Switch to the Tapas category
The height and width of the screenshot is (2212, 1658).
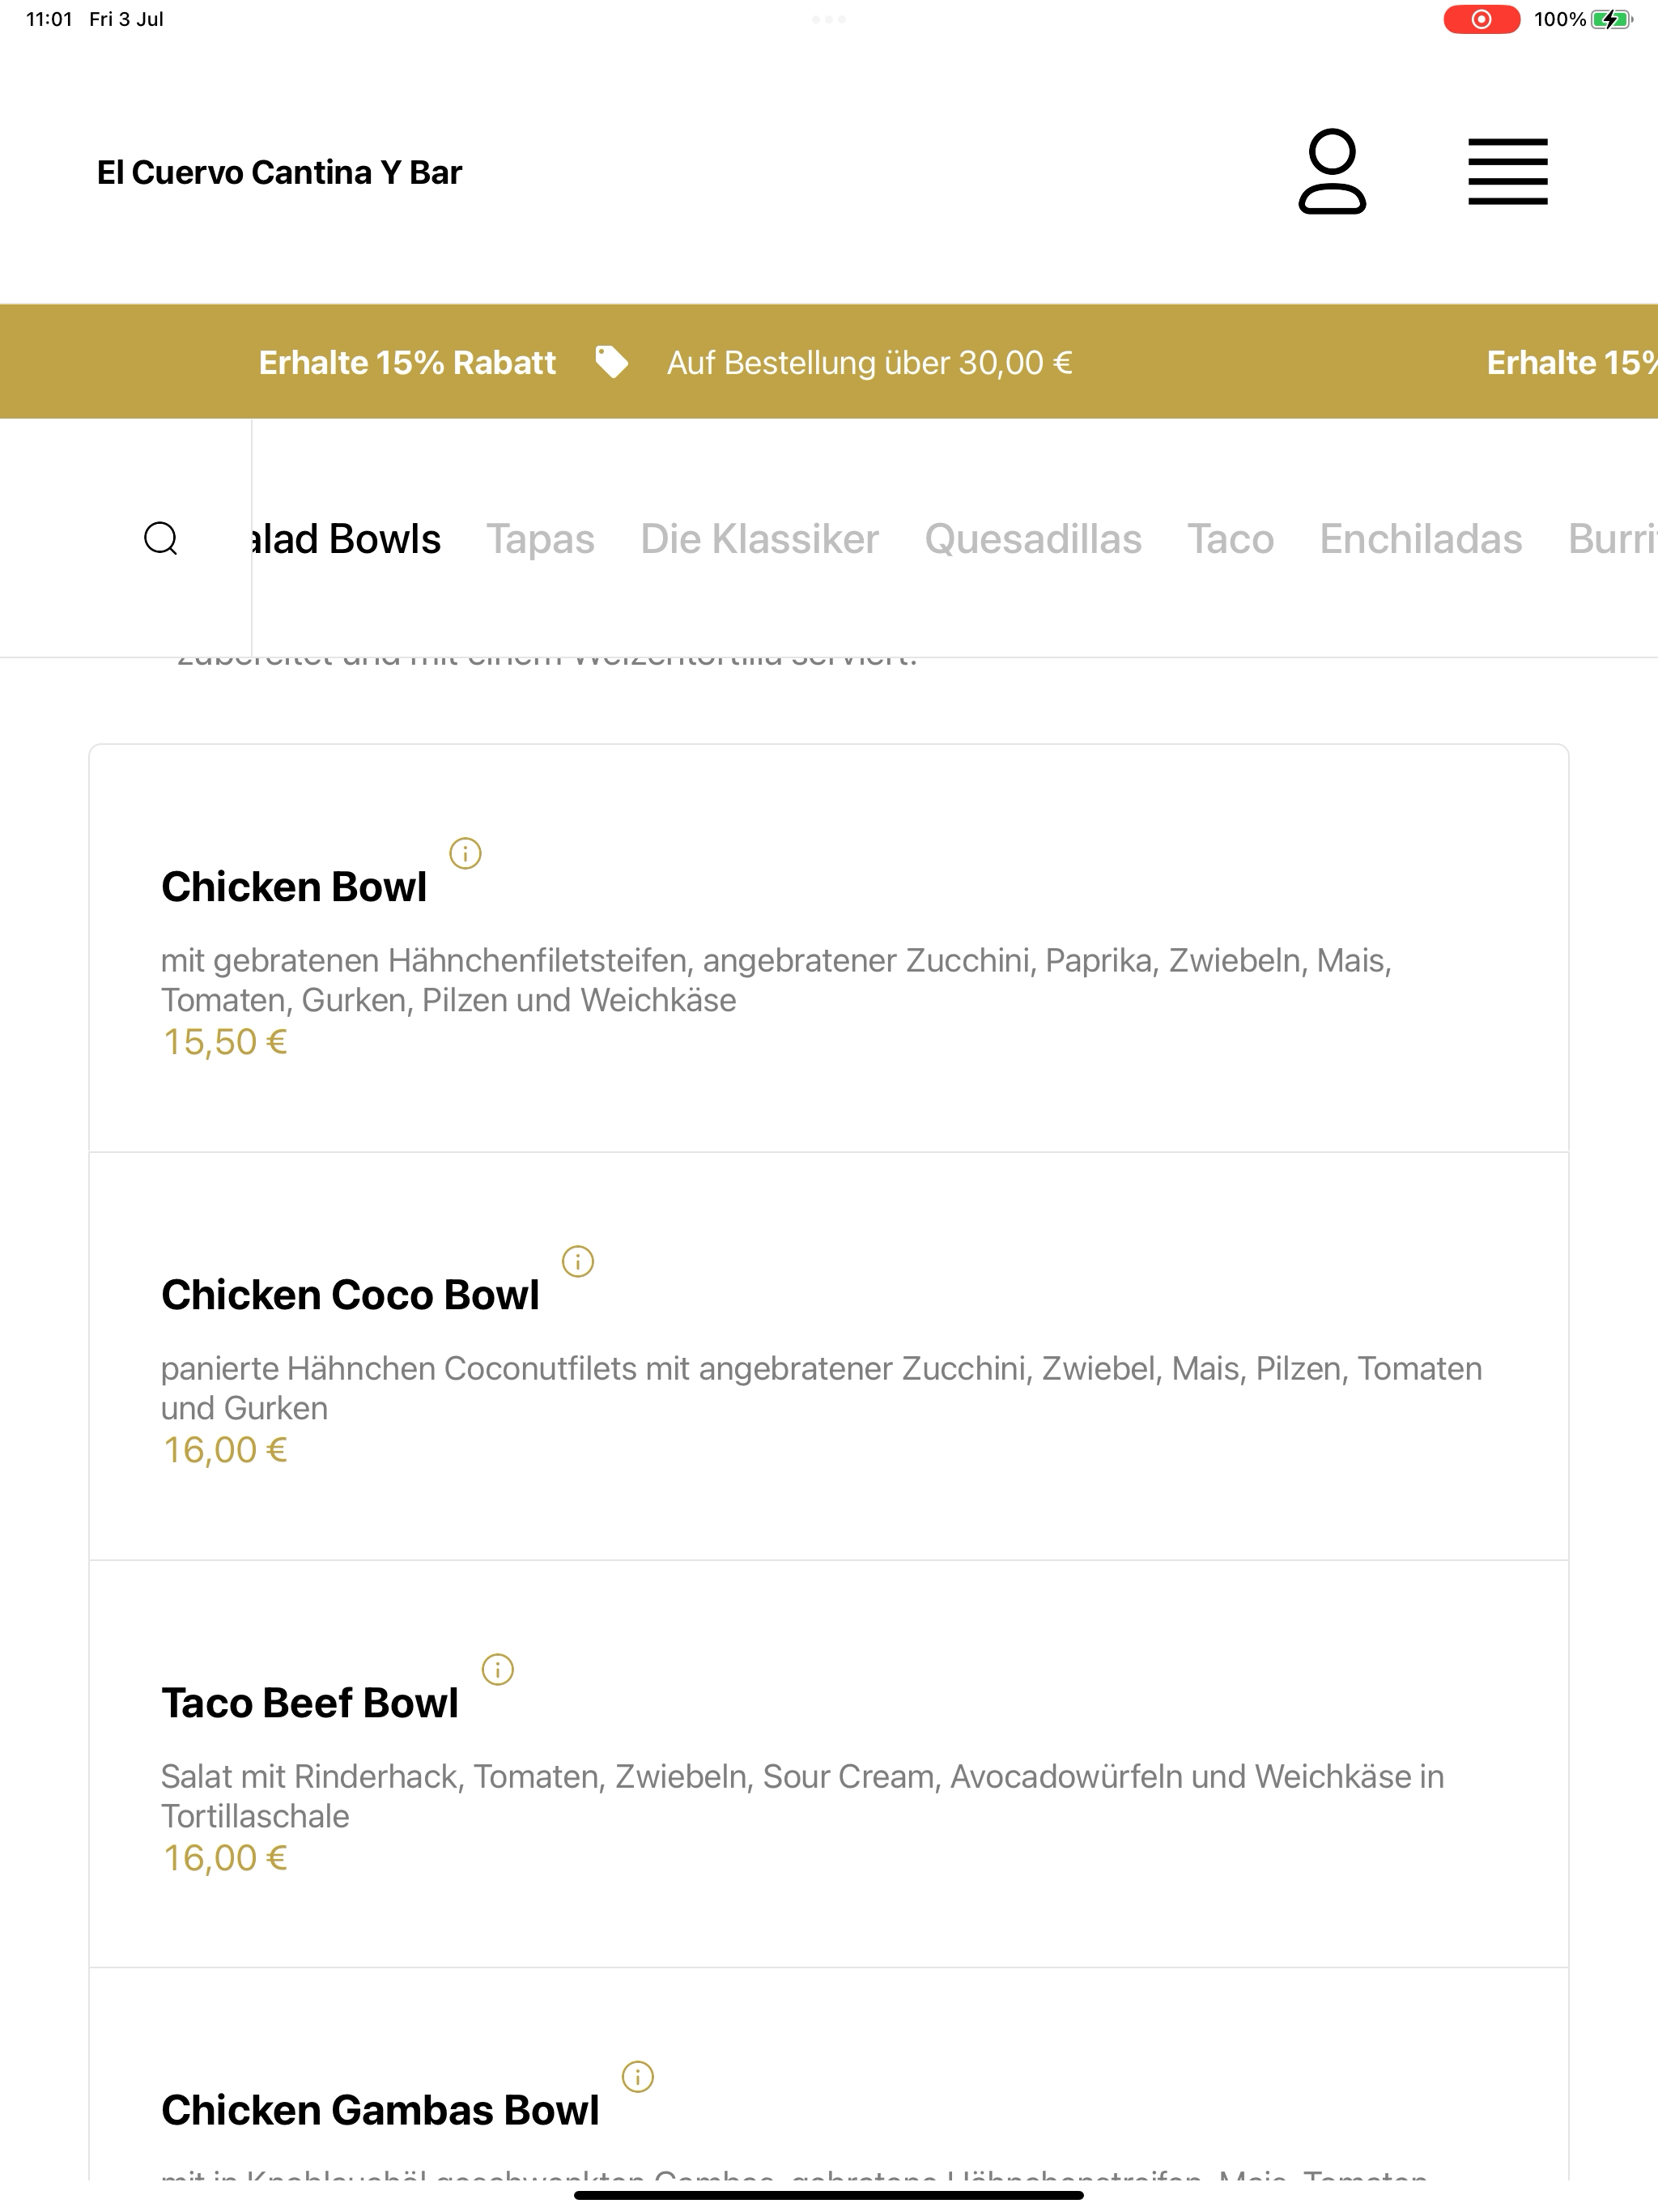540,538
